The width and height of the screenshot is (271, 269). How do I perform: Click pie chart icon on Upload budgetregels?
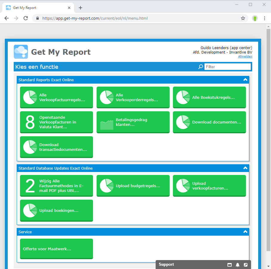pyautogui.click(x=107, y=186)
